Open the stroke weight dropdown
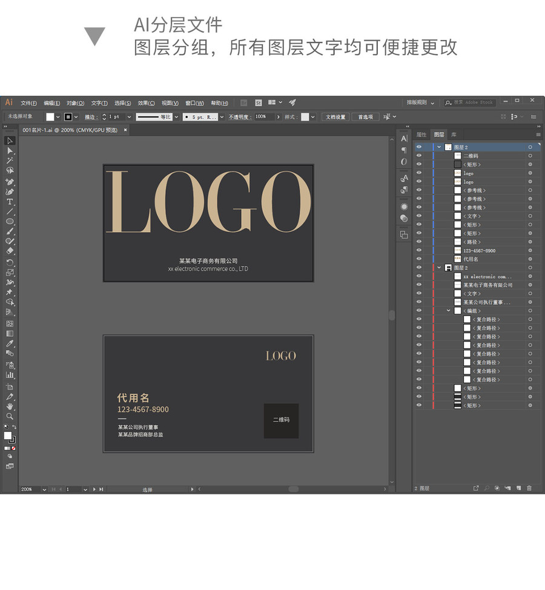Image resolution: width=545 pixels, height=590 pixels. click(x=129, y=117)
